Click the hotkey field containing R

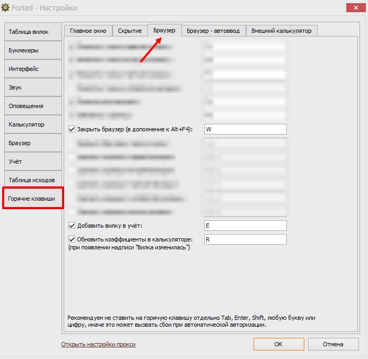tap(246, 239)
